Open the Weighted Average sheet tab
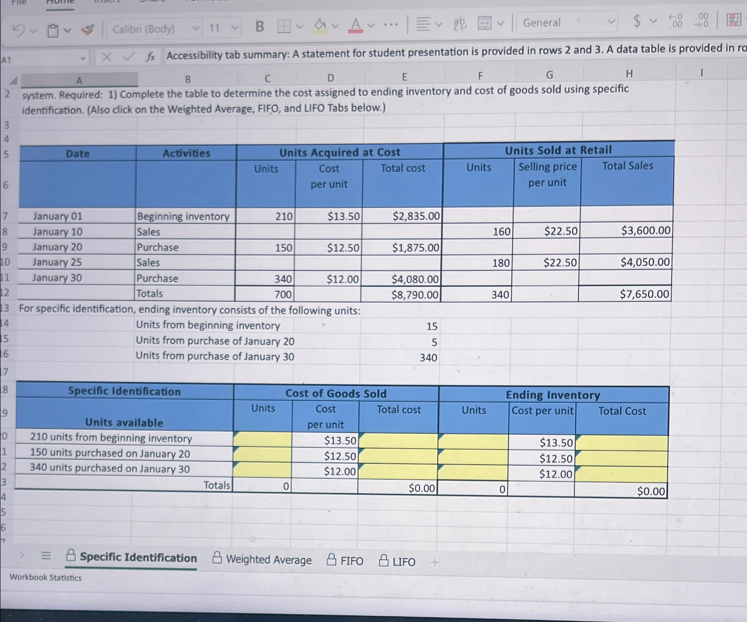This screenshot has width=747, height=622. tap(268, 560)
